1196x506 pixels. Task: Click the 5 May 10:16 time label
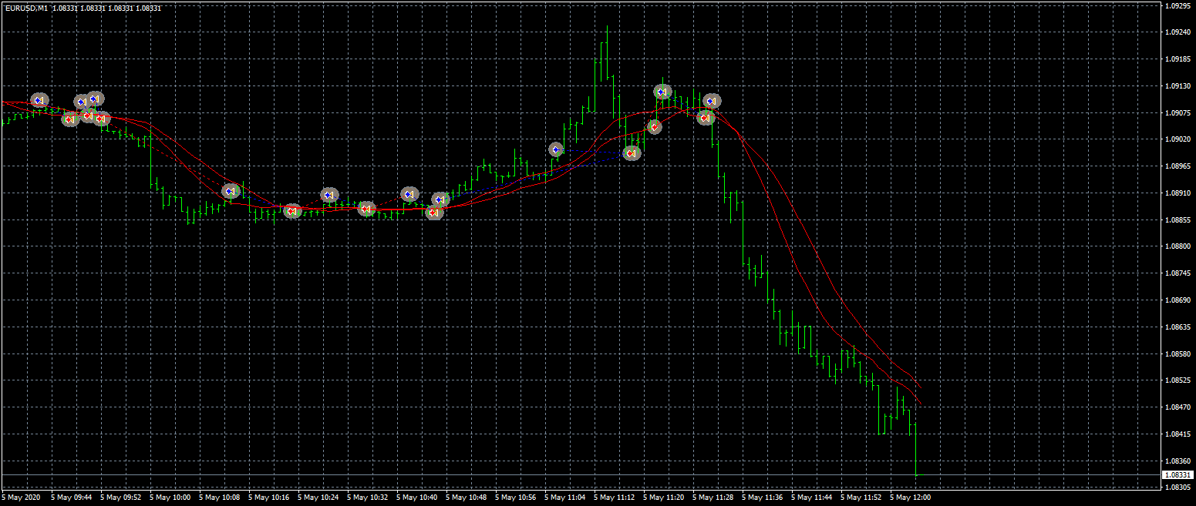click(x=269, y=498)
